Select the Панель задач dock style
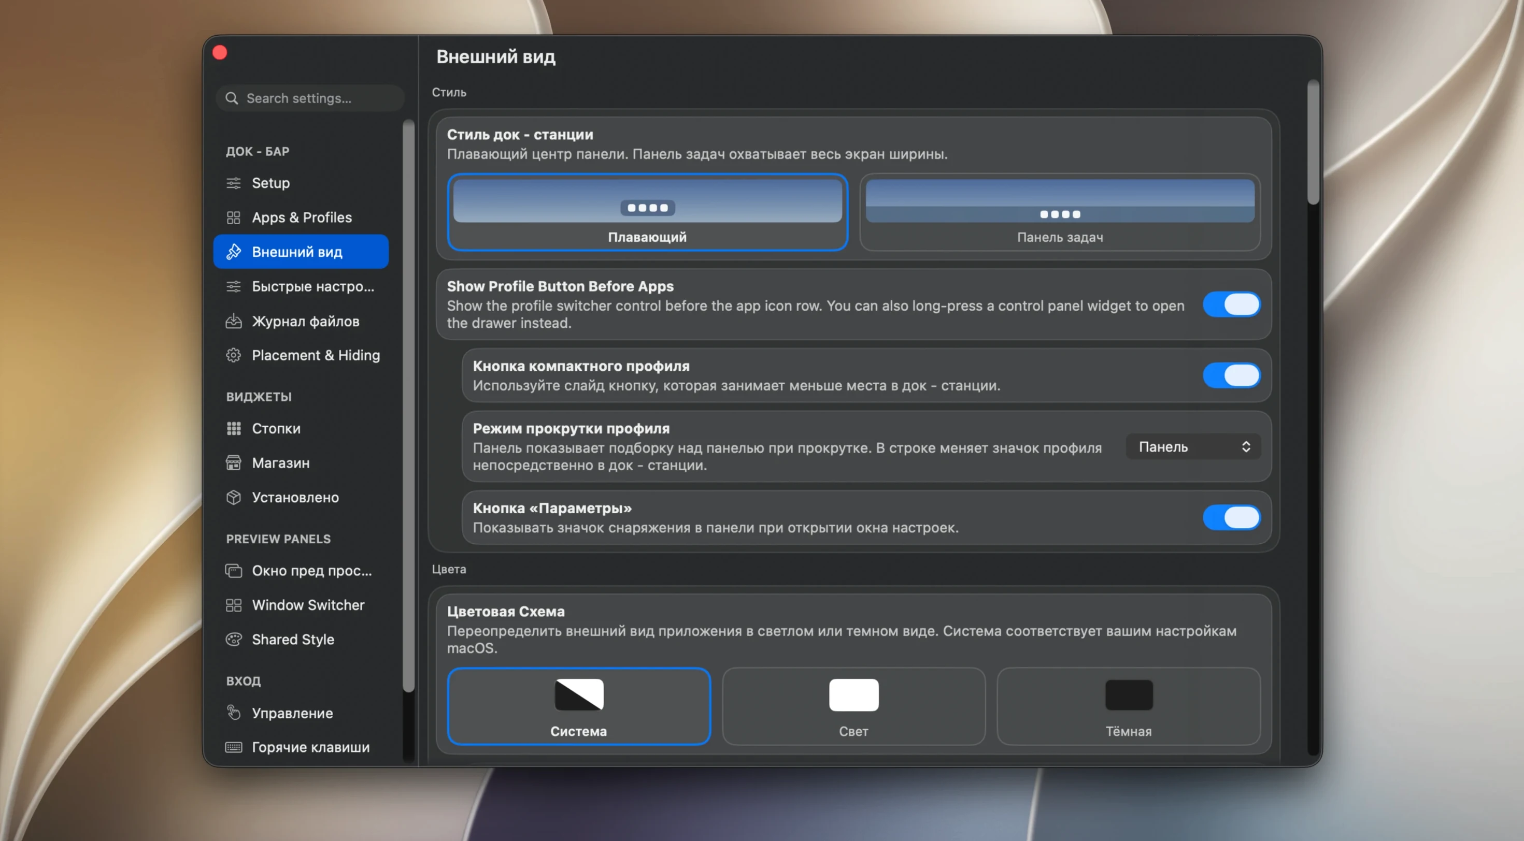1524x841 pixels. point(1060,212)
